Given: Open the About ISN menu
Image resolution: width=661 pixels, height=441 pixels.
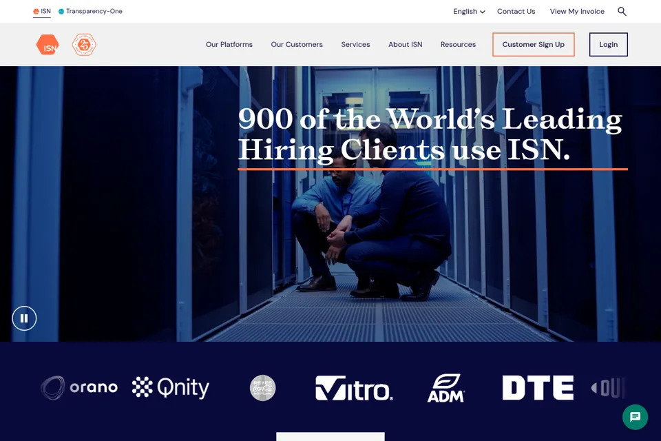Looking at the screenshot, I should click(405, 44).
